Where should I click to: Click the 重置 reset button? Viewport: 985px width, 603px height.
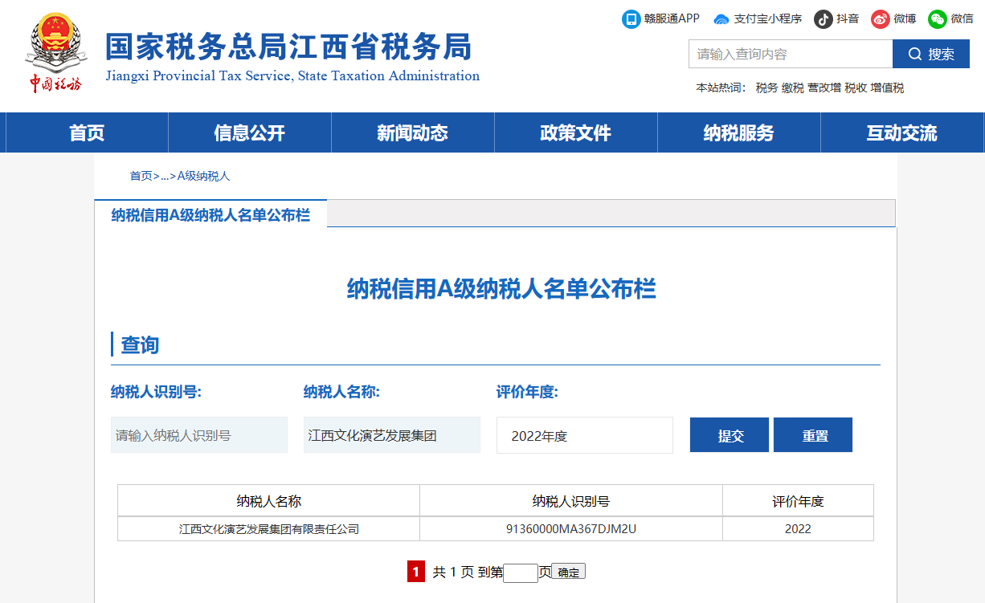coord(813,435)
